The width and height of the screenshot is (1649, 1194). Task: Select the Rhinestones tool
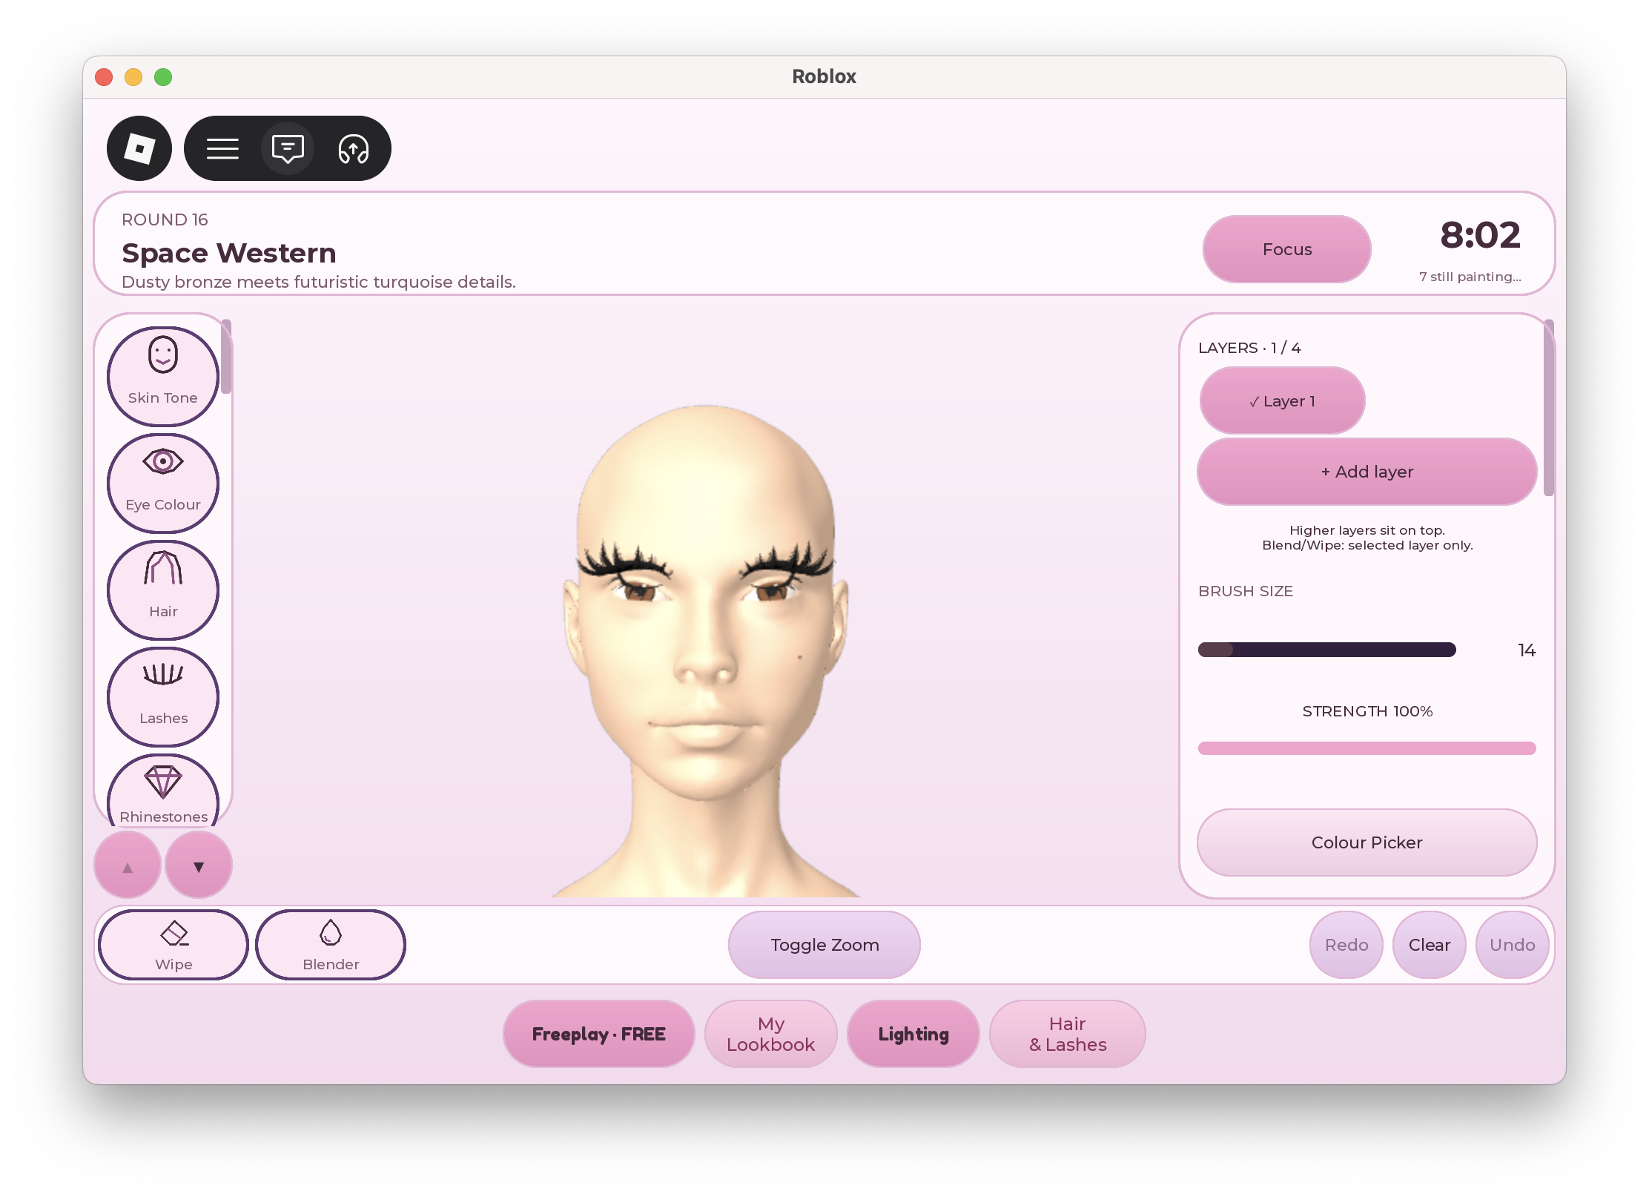click(163, 791)
